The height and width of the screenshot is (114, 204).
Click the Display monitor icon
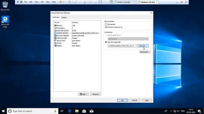coord(55,46)
